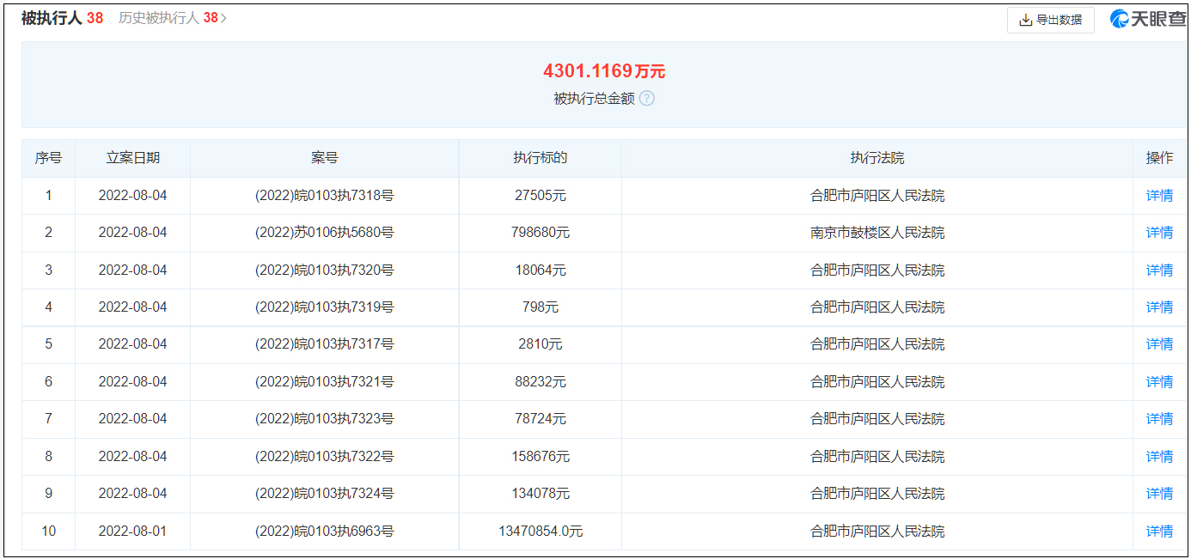Click case number (2022)皖0103执7323号

tap(325, 419)
